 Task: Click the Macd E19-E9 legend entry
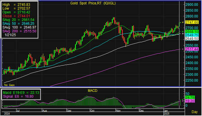tap(21, 93)
